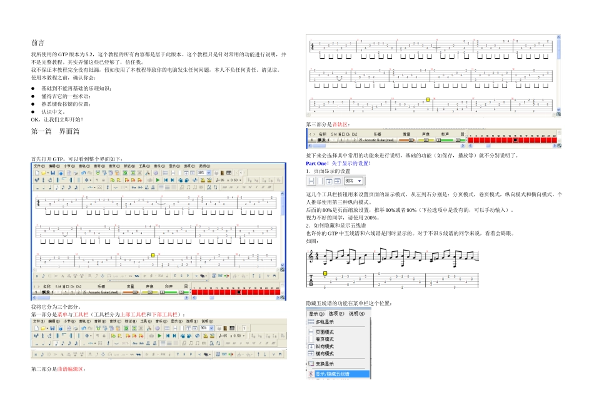The width and height of the screenshot is (594, 420).
Task: Click Undo arrow in full GTP window toolbar
Action: [83, 172]
